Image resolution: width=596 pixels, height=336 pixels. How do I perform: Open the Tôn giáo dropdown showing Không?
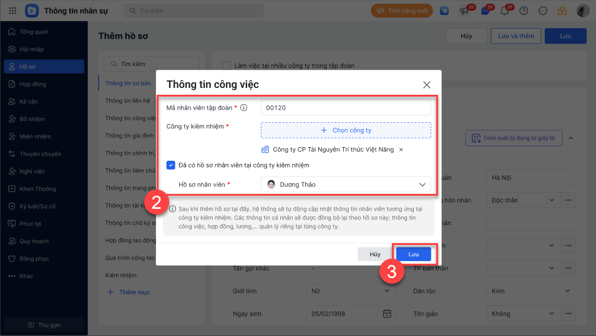pyautogui.click(x=522, y=314)
